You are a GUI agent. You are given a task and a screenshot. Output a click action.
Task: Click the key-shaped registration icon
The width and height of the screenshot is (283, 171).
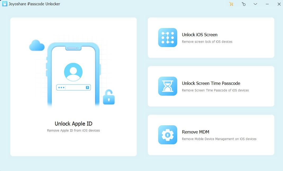tap(244, 4)
